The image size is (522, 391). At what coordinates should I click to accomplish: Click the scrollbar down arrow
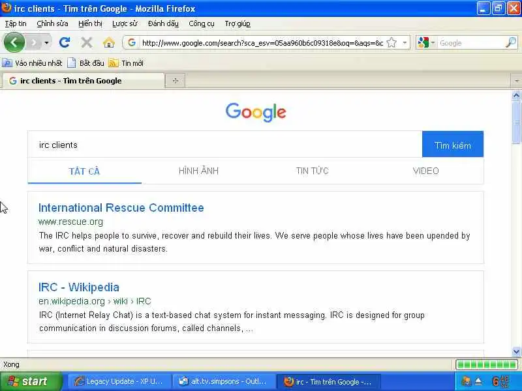coord(516,351)
